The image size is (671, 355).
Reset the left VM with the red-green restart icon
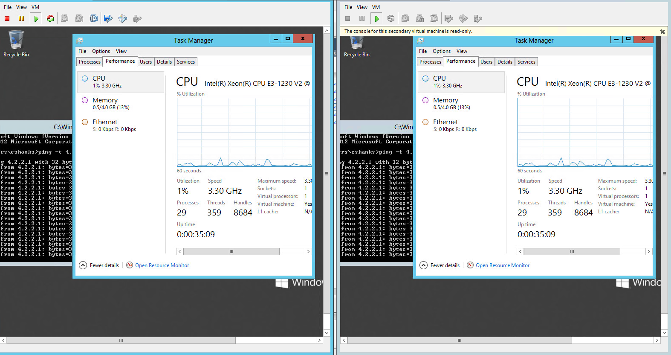point(50,18)
